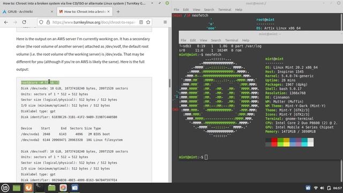Click the yellow neofetch color block

[287, 142]
